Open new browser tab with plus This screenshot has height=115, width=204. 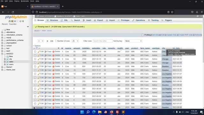coord(62,6)
